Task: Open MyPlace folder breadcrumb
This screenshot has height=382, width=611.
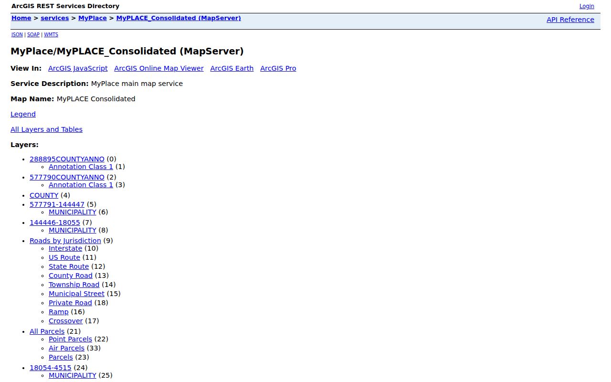Action: click(93, 18)
